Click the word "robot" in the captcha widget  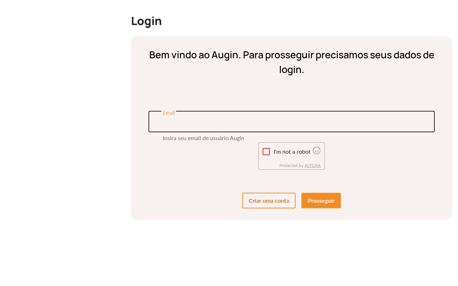click(x=303, y=152)
